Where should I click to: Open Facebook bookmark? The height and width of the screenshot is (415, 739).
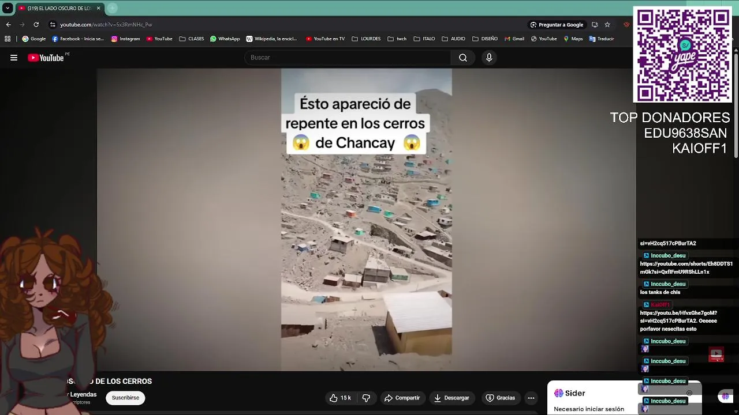[x=78, y=39]
